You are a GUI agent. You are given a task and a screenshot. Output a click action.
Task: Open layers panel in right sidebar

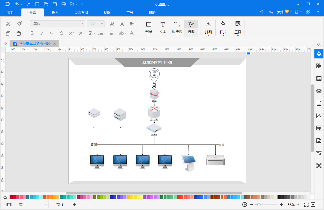319,91
